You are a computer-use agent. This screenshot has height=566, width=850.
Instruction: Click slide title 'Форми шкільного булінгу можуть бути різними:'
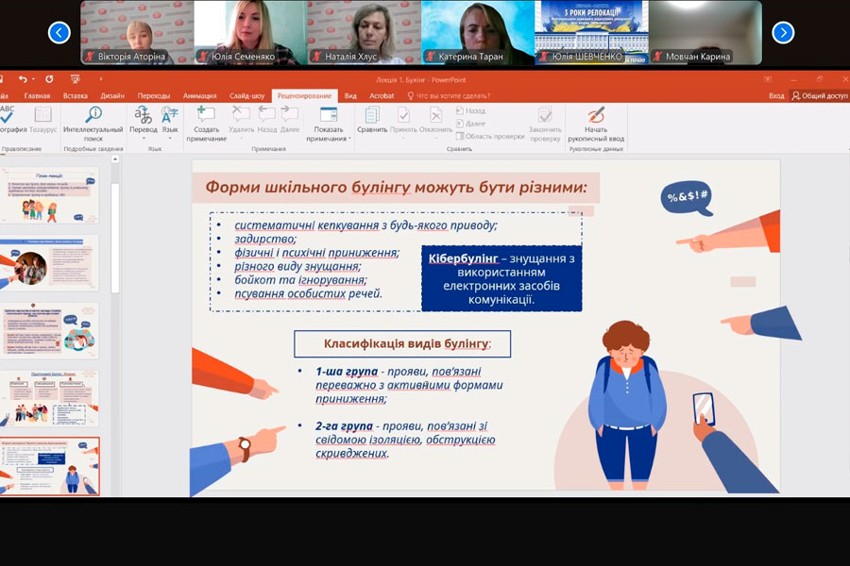point(397,188)
